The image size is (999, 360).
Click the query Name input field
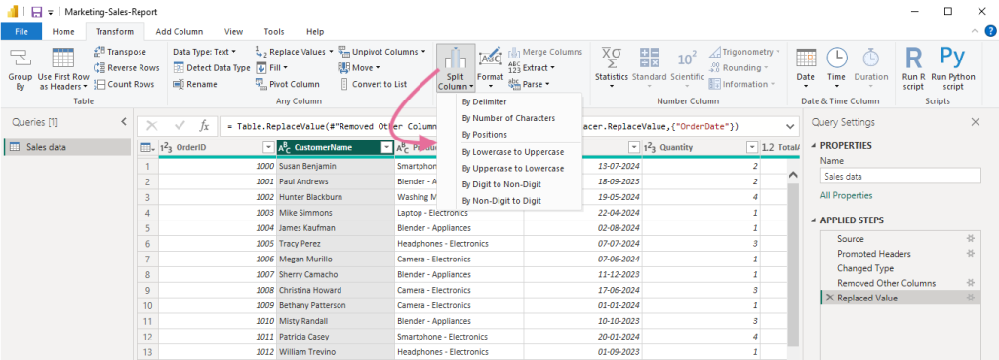[x=900, y=177]
